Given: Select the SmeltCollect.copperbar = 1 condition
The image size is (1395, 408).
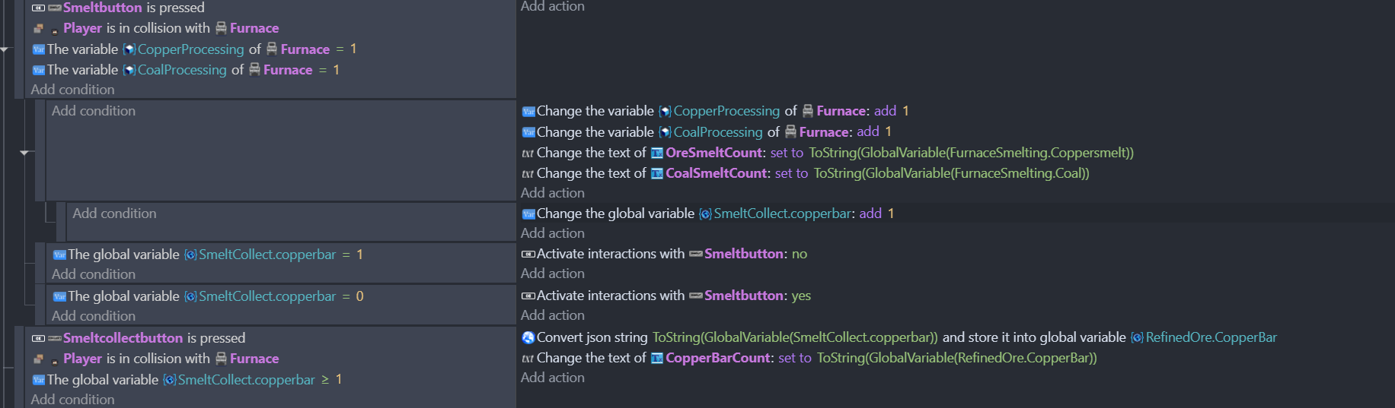Looking at the screenshot, I should (x=208, y=255).
